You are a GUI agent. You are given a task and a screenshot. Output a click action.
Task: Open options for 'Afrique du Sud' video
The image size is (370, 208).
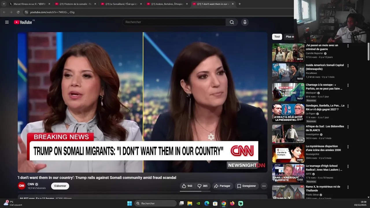click(348, 127)
